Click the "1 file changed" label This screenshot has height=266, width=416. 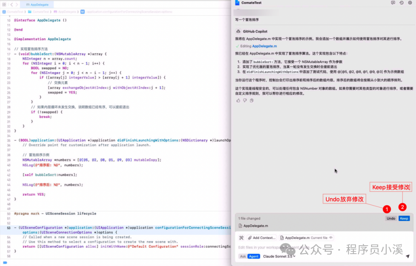click(249, 219)
